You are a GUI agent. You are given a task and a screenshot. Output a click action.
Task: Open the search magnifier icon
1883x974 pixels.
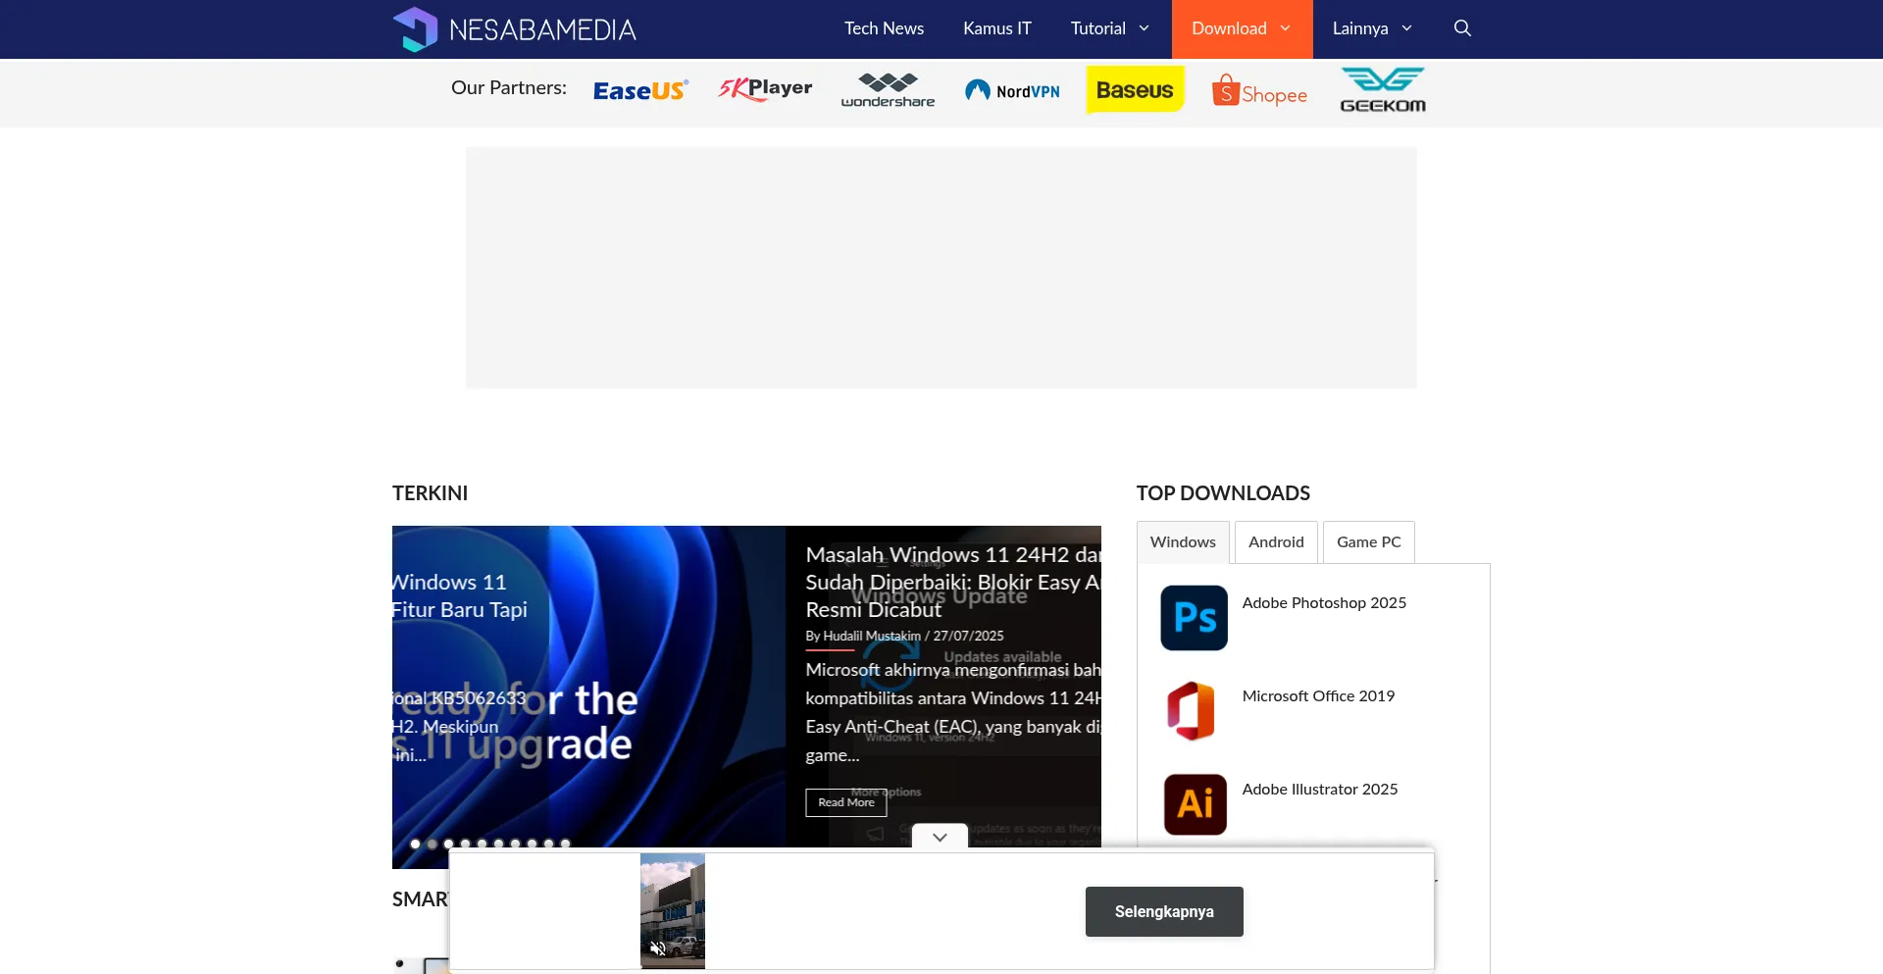tap(1462, 28)
